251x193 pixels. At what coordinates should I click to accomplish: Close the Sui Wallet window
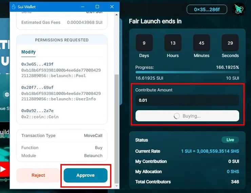coord(112,7)
